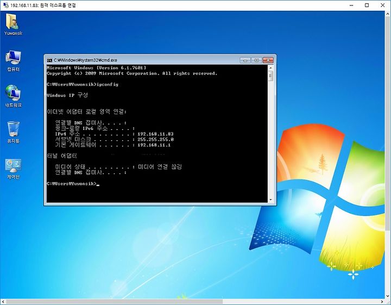Click the Copyright 2009 Microsoft Corporation line
This screenshot has height=305, width=391.
click(x=132, y=73)
